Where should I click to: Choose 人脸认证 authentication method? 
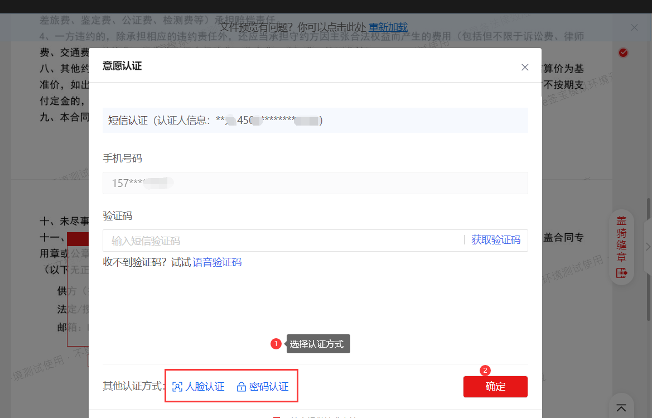coord(199,387)
